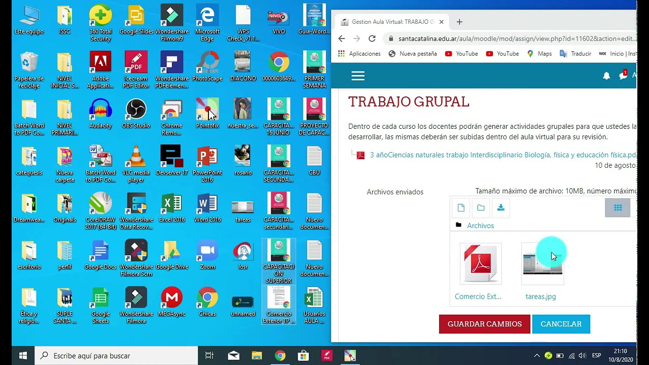649x365 pixels.
Task: Open Chrome from the taskbar
Action: [280, 356]
